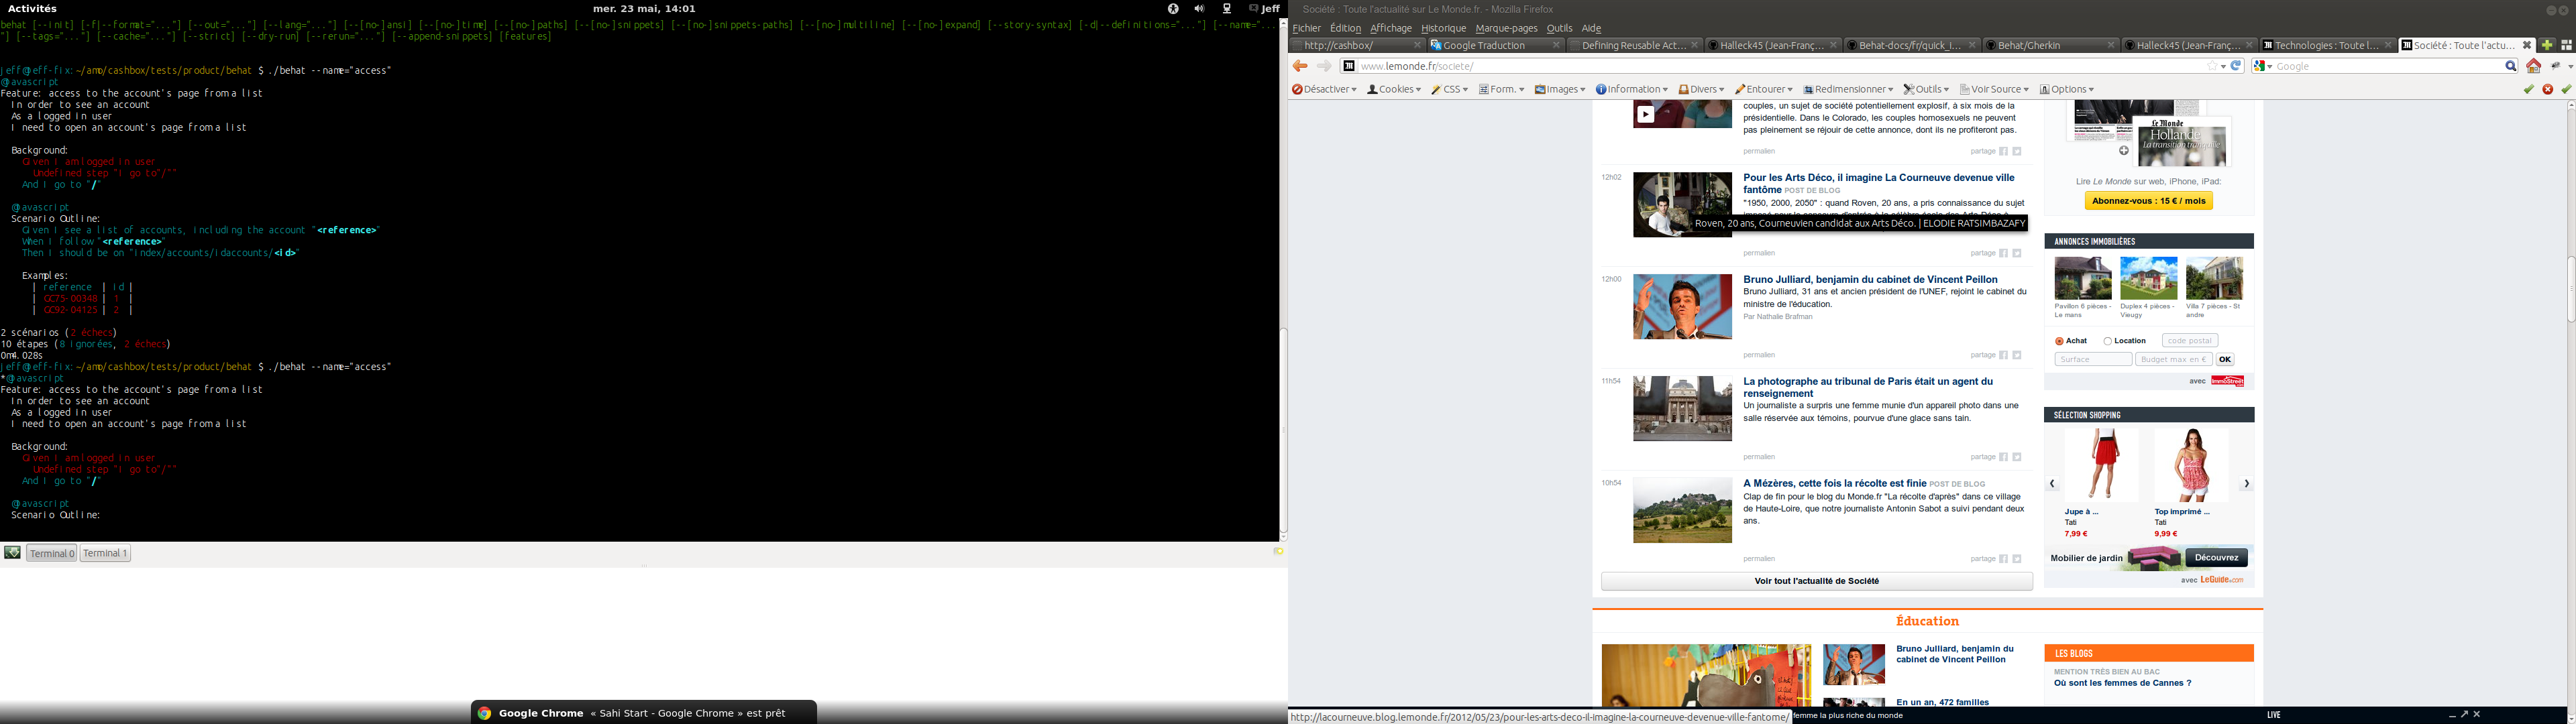This screenshot has height=724, width=2576.
Task: Click the Découvrez button
Action: [x=2216, y=558]
